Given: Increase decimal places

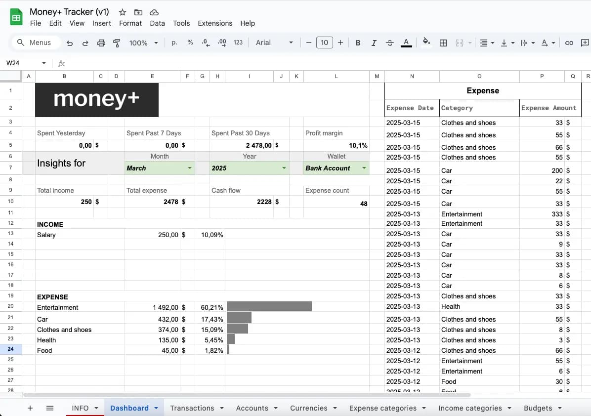Looking at the screenshot, I should pyautogui.click(x=222, y=42).
